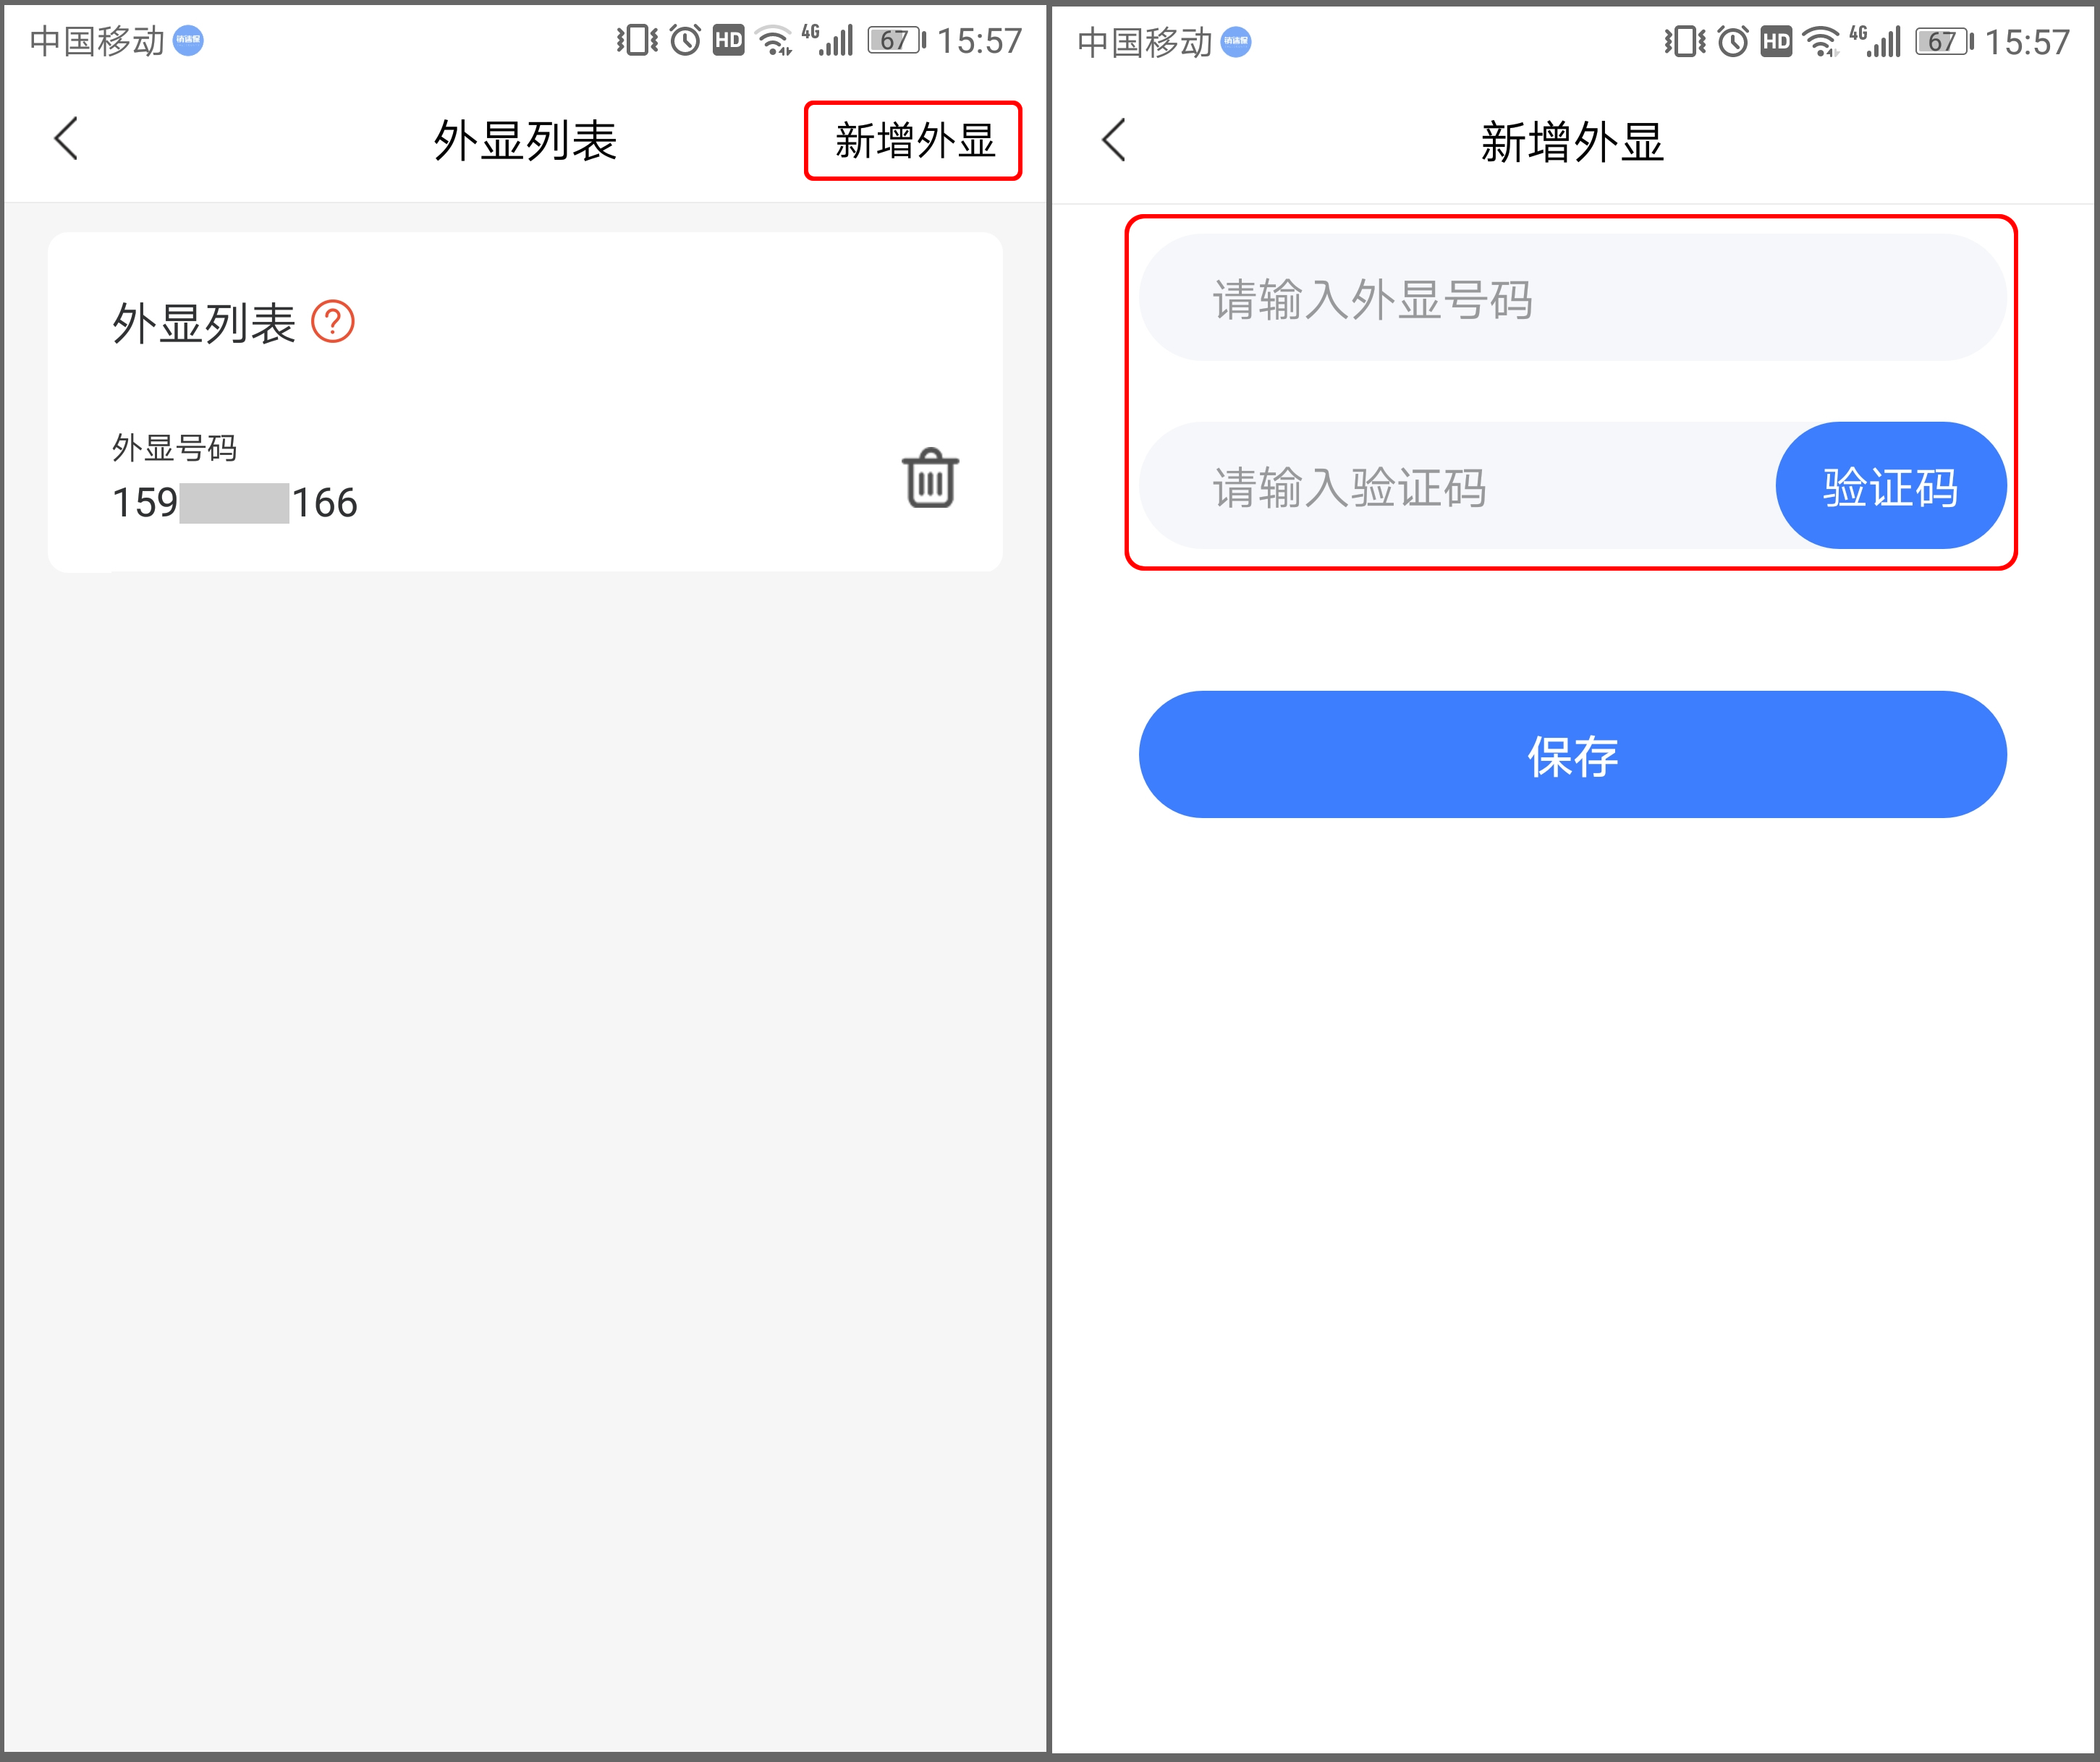
Task: Save the new number with 保存
Action: [x=1572, y=754]
